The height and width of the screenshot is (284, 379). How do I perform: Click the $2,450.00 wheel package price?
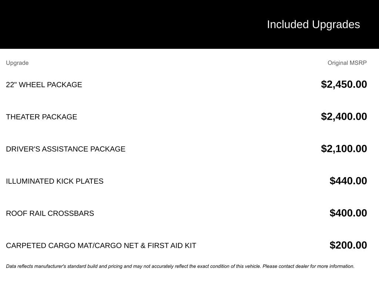pyautogui.click(x=344, y=84)
